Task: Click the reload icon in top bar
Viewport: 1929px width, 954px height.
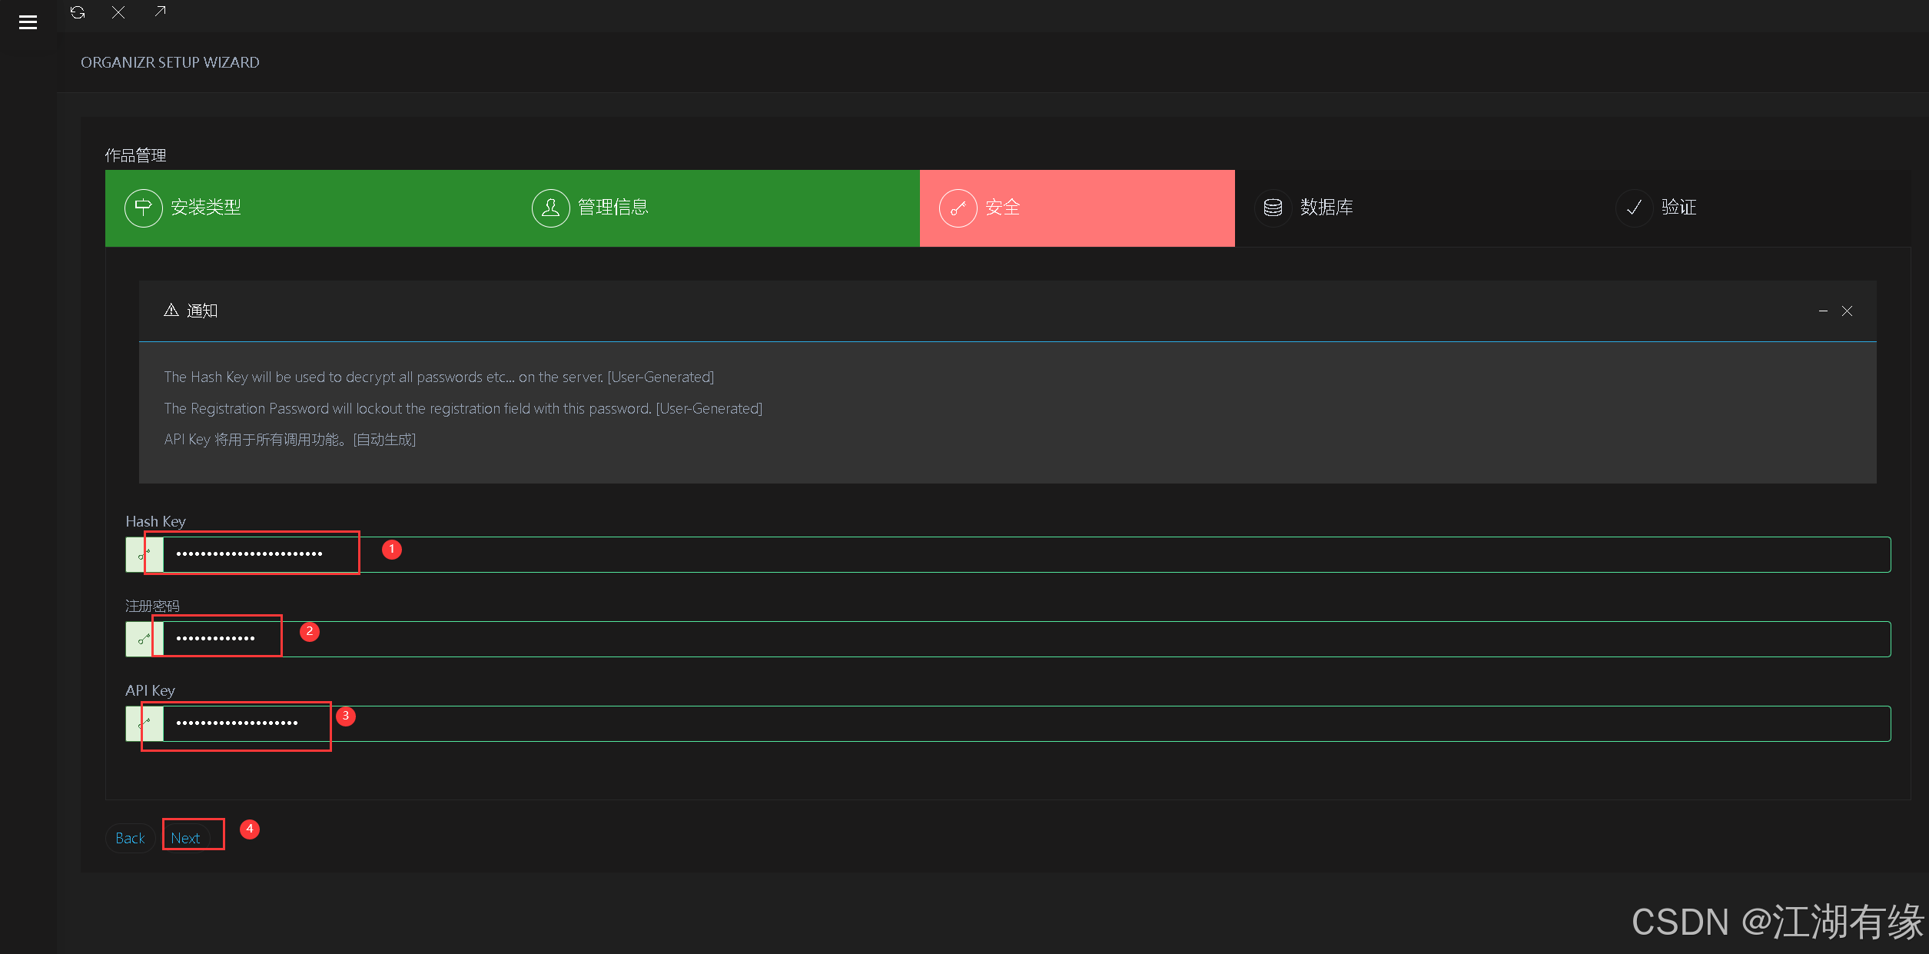Action: click(78, 12)
